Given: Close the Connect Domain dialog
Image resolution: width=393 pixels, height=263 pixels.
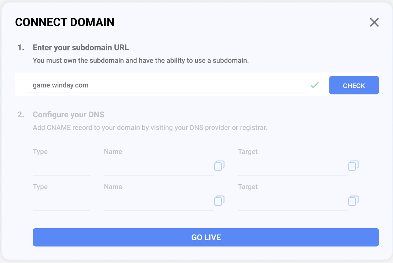Looking at the screenshot, I should 374,22.
